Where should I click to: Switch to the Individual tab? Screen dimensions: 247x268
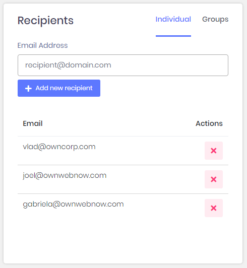point(173,19)
